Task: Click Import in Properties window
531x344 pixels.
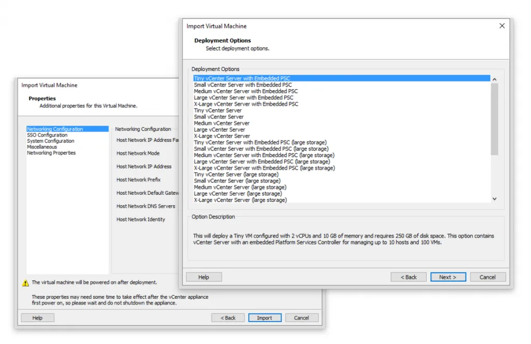Action: pos(264,318)
